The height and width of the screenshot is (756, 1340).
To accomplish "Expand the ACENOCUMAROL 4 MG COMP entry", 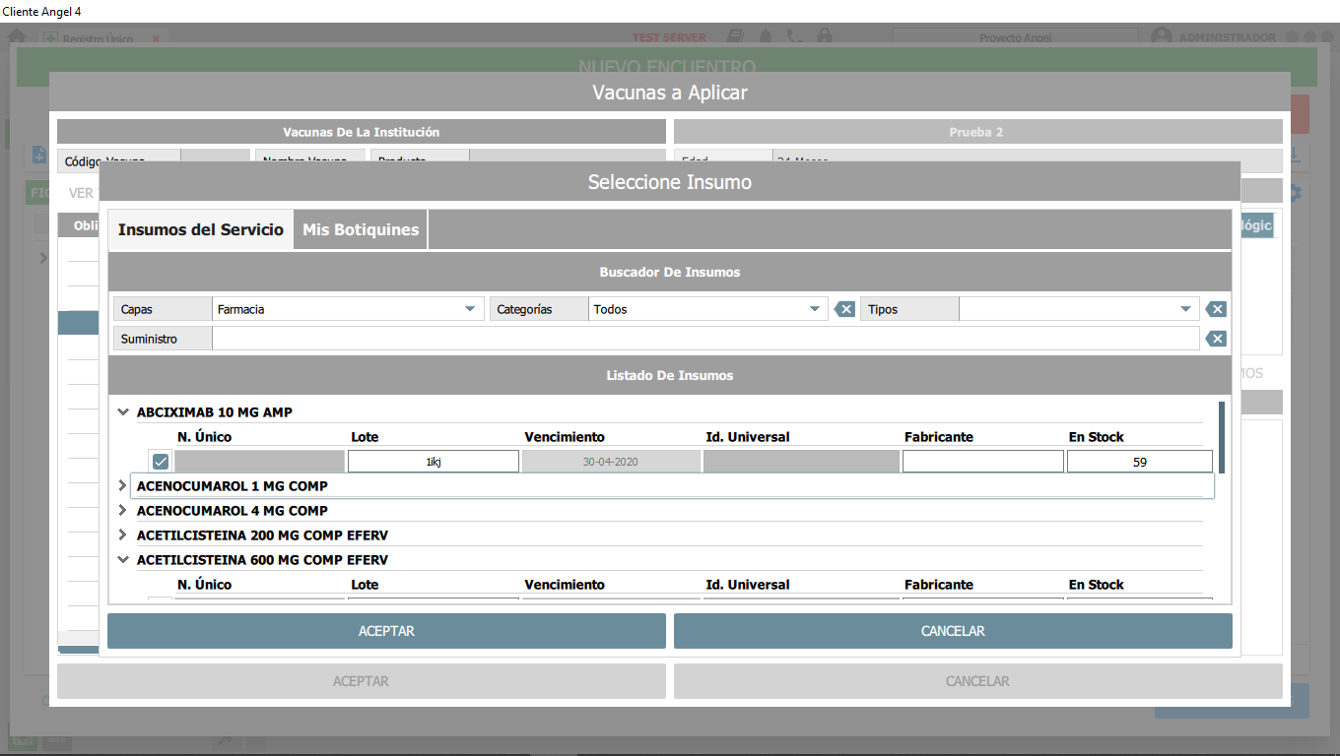I will 122,510.
